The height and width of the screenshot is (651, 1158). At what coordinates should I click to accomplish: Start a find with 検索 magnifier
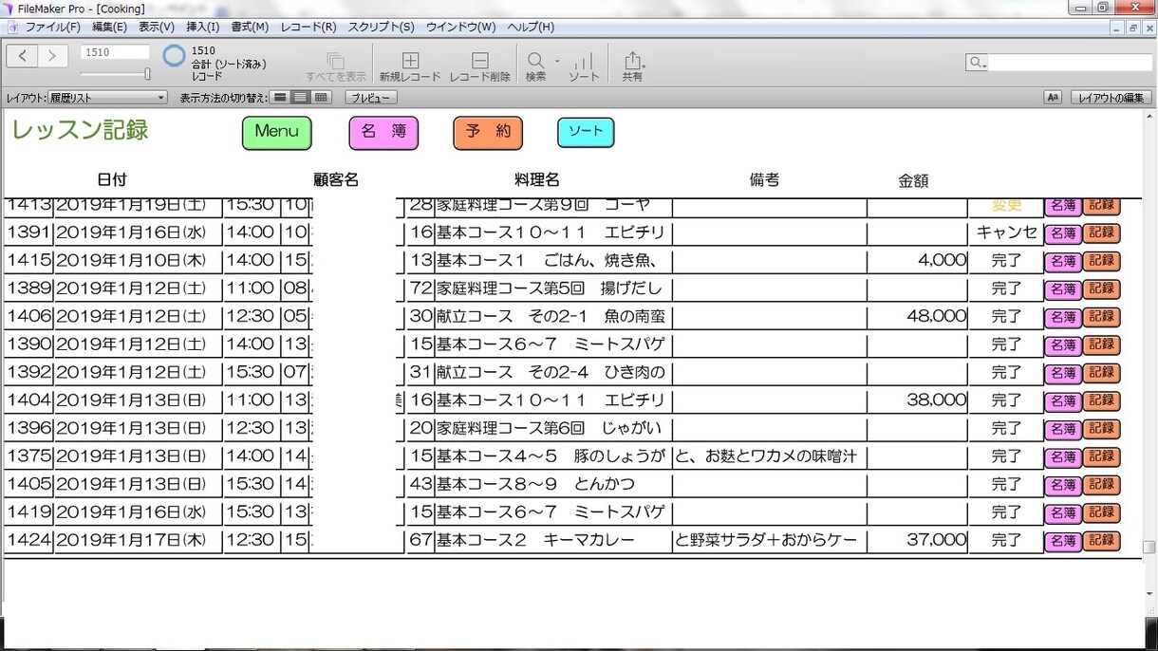536,64
